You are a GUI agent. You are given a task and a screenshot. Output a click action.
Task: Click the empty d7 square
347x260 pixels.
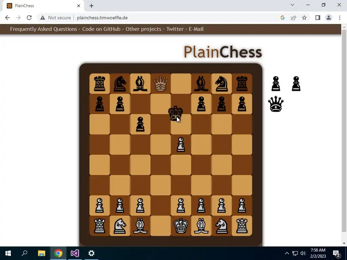[x=161, y=104]
